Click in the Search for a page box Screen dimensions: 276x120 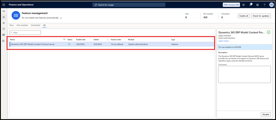click(x=129, y=5)
